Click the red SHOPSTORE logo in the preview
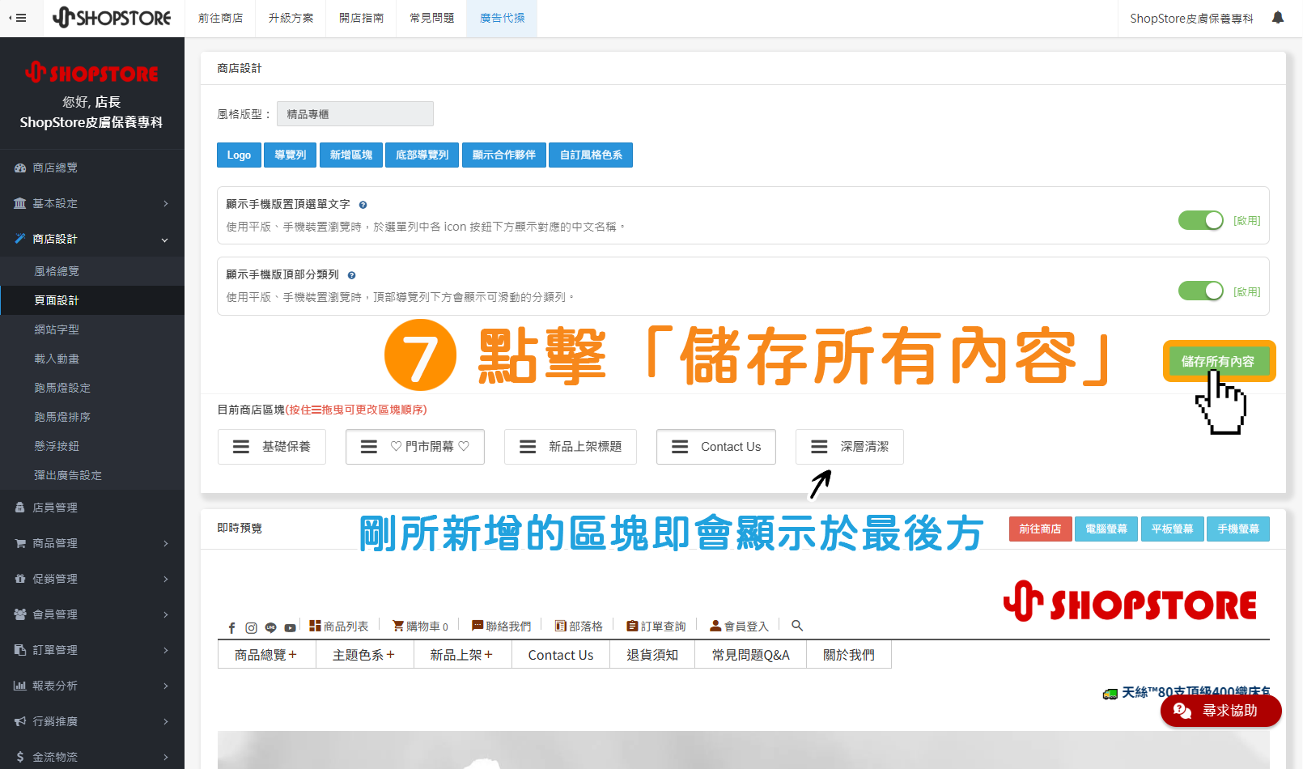 (1130, 602)
